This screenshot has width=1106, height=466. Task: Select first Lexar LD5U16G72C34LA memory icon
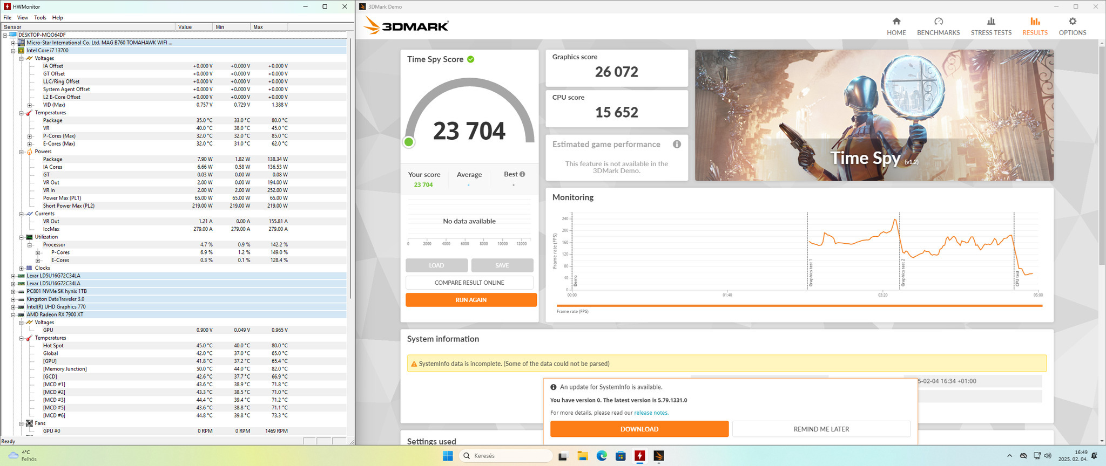[21, 276]
